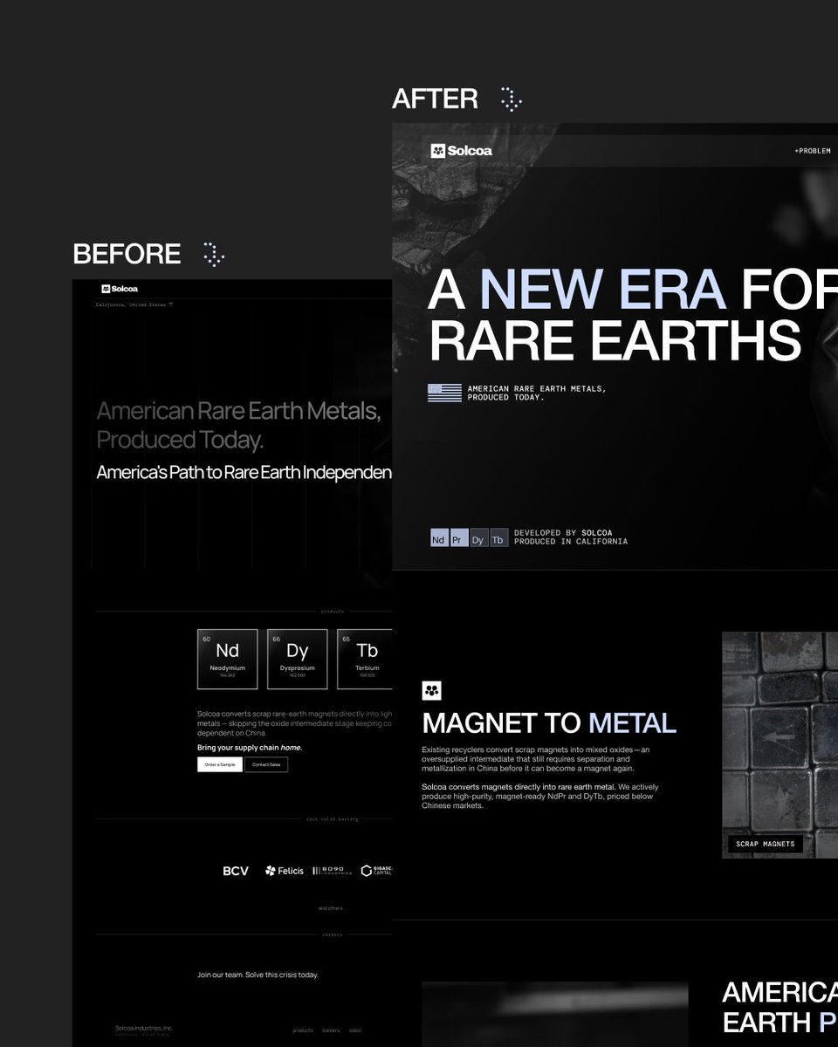
Task: Click 'DEVELOPED BY SOLCOA' caption
Action: [563, 532]
